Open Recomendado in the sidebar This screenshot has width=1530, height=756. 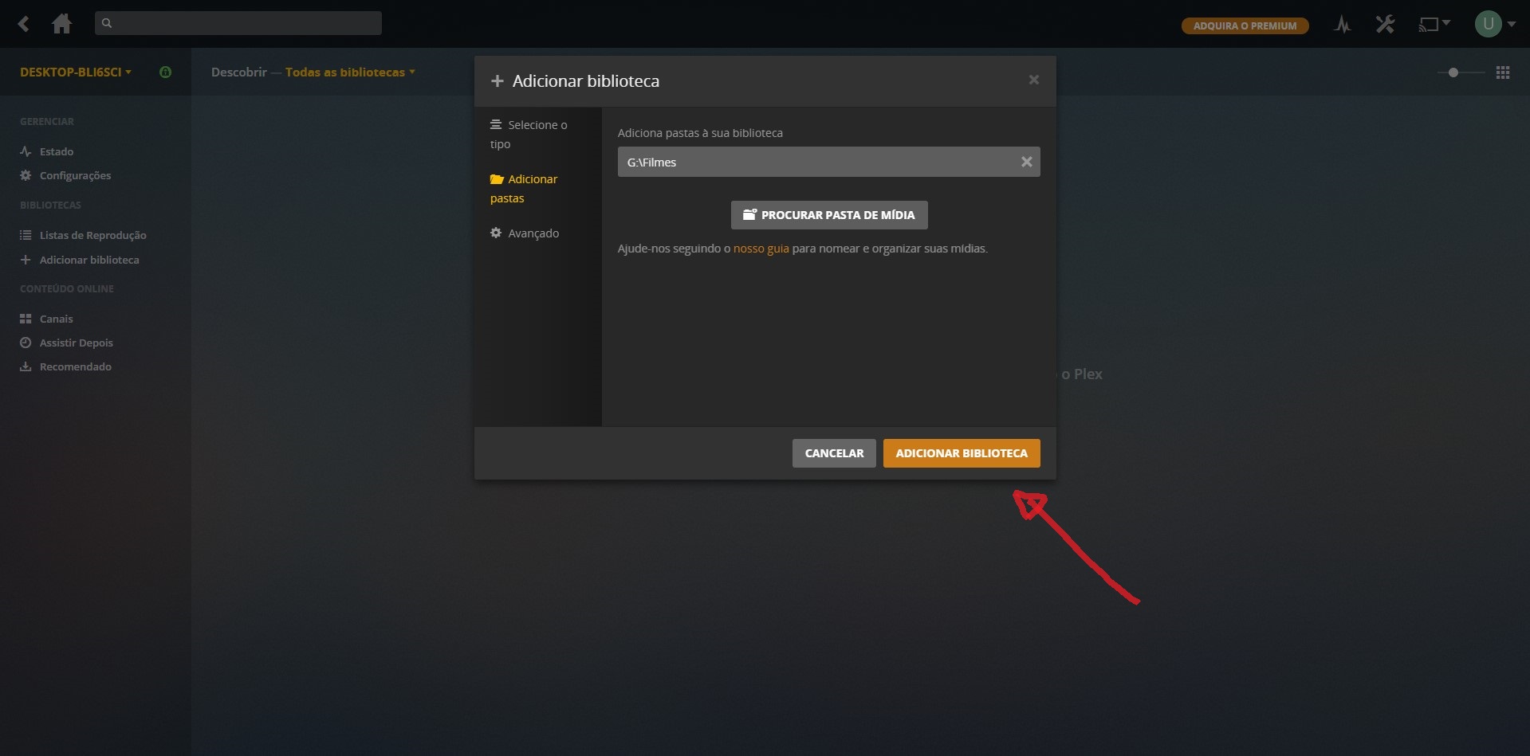[76, 366]
